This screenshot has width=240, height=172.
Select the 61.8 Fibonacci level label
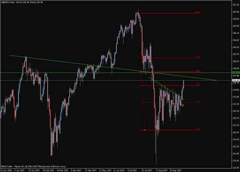[x=198, y=57]
